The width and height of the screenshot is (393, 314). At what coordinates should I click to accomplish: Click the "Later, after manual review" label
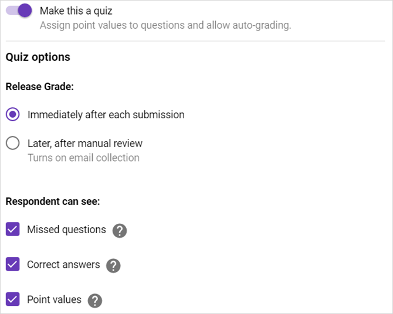pyautogui.click(x=84, y=144)
